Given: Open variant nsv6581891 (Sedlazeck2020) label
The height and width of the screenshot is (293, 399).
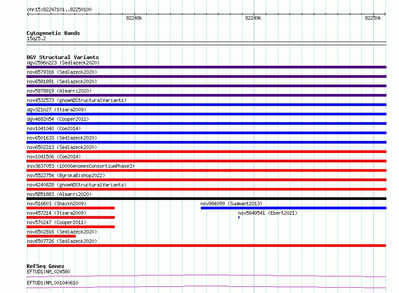Looking at the screenshot, I should pyautogui.click(x=62, y=81).
